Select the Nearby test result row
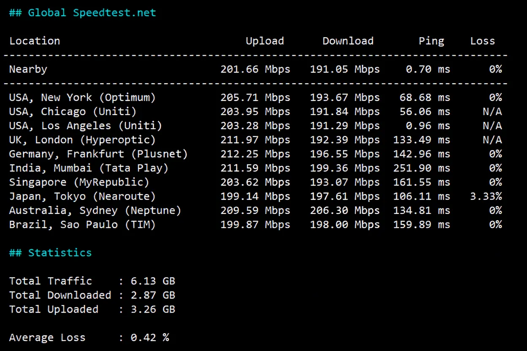527x351 pixels. point(28,69)
